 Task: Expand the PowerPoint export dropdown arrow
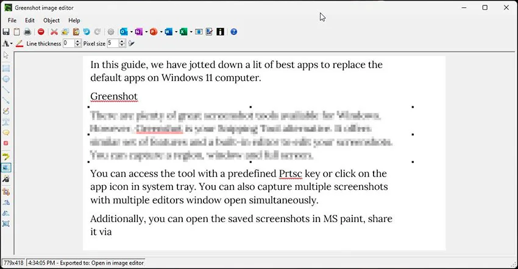[x=161, y=32]
